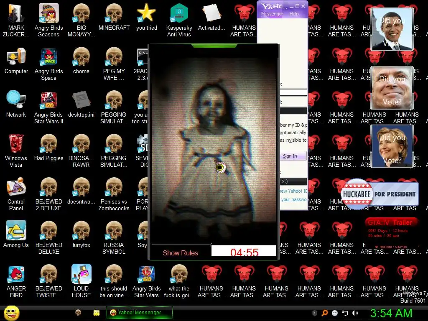Open the Windows Vista recycle bin icon
Viewport: 428px width, 321px height.
16,151
